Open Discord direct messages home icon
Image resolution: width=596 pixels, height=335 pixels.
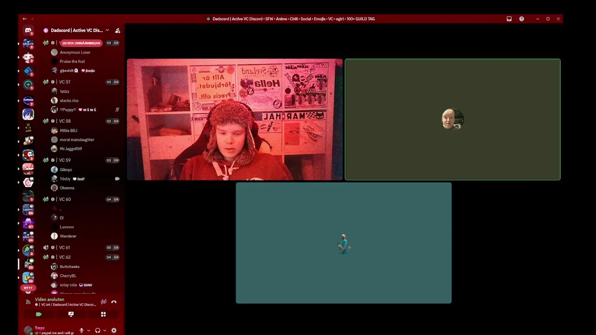click(28, 30)
